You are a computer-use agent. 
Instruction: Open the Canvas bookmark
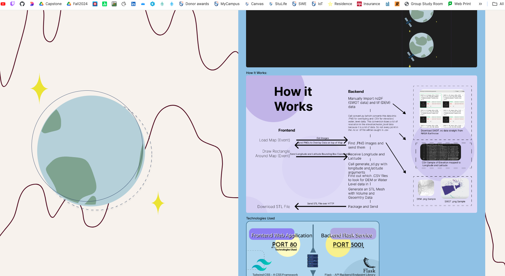coord(254,4)
